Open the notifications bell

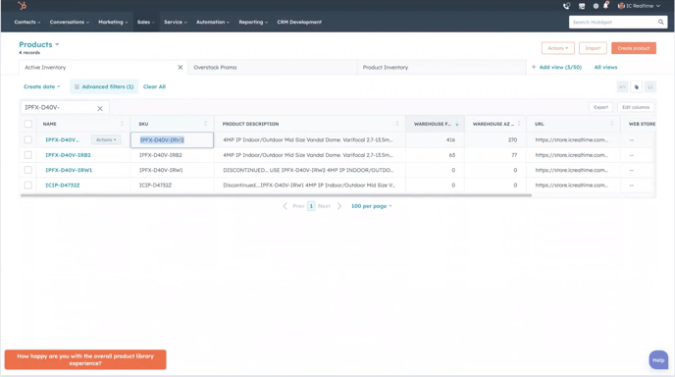click(x=605, y=6)
